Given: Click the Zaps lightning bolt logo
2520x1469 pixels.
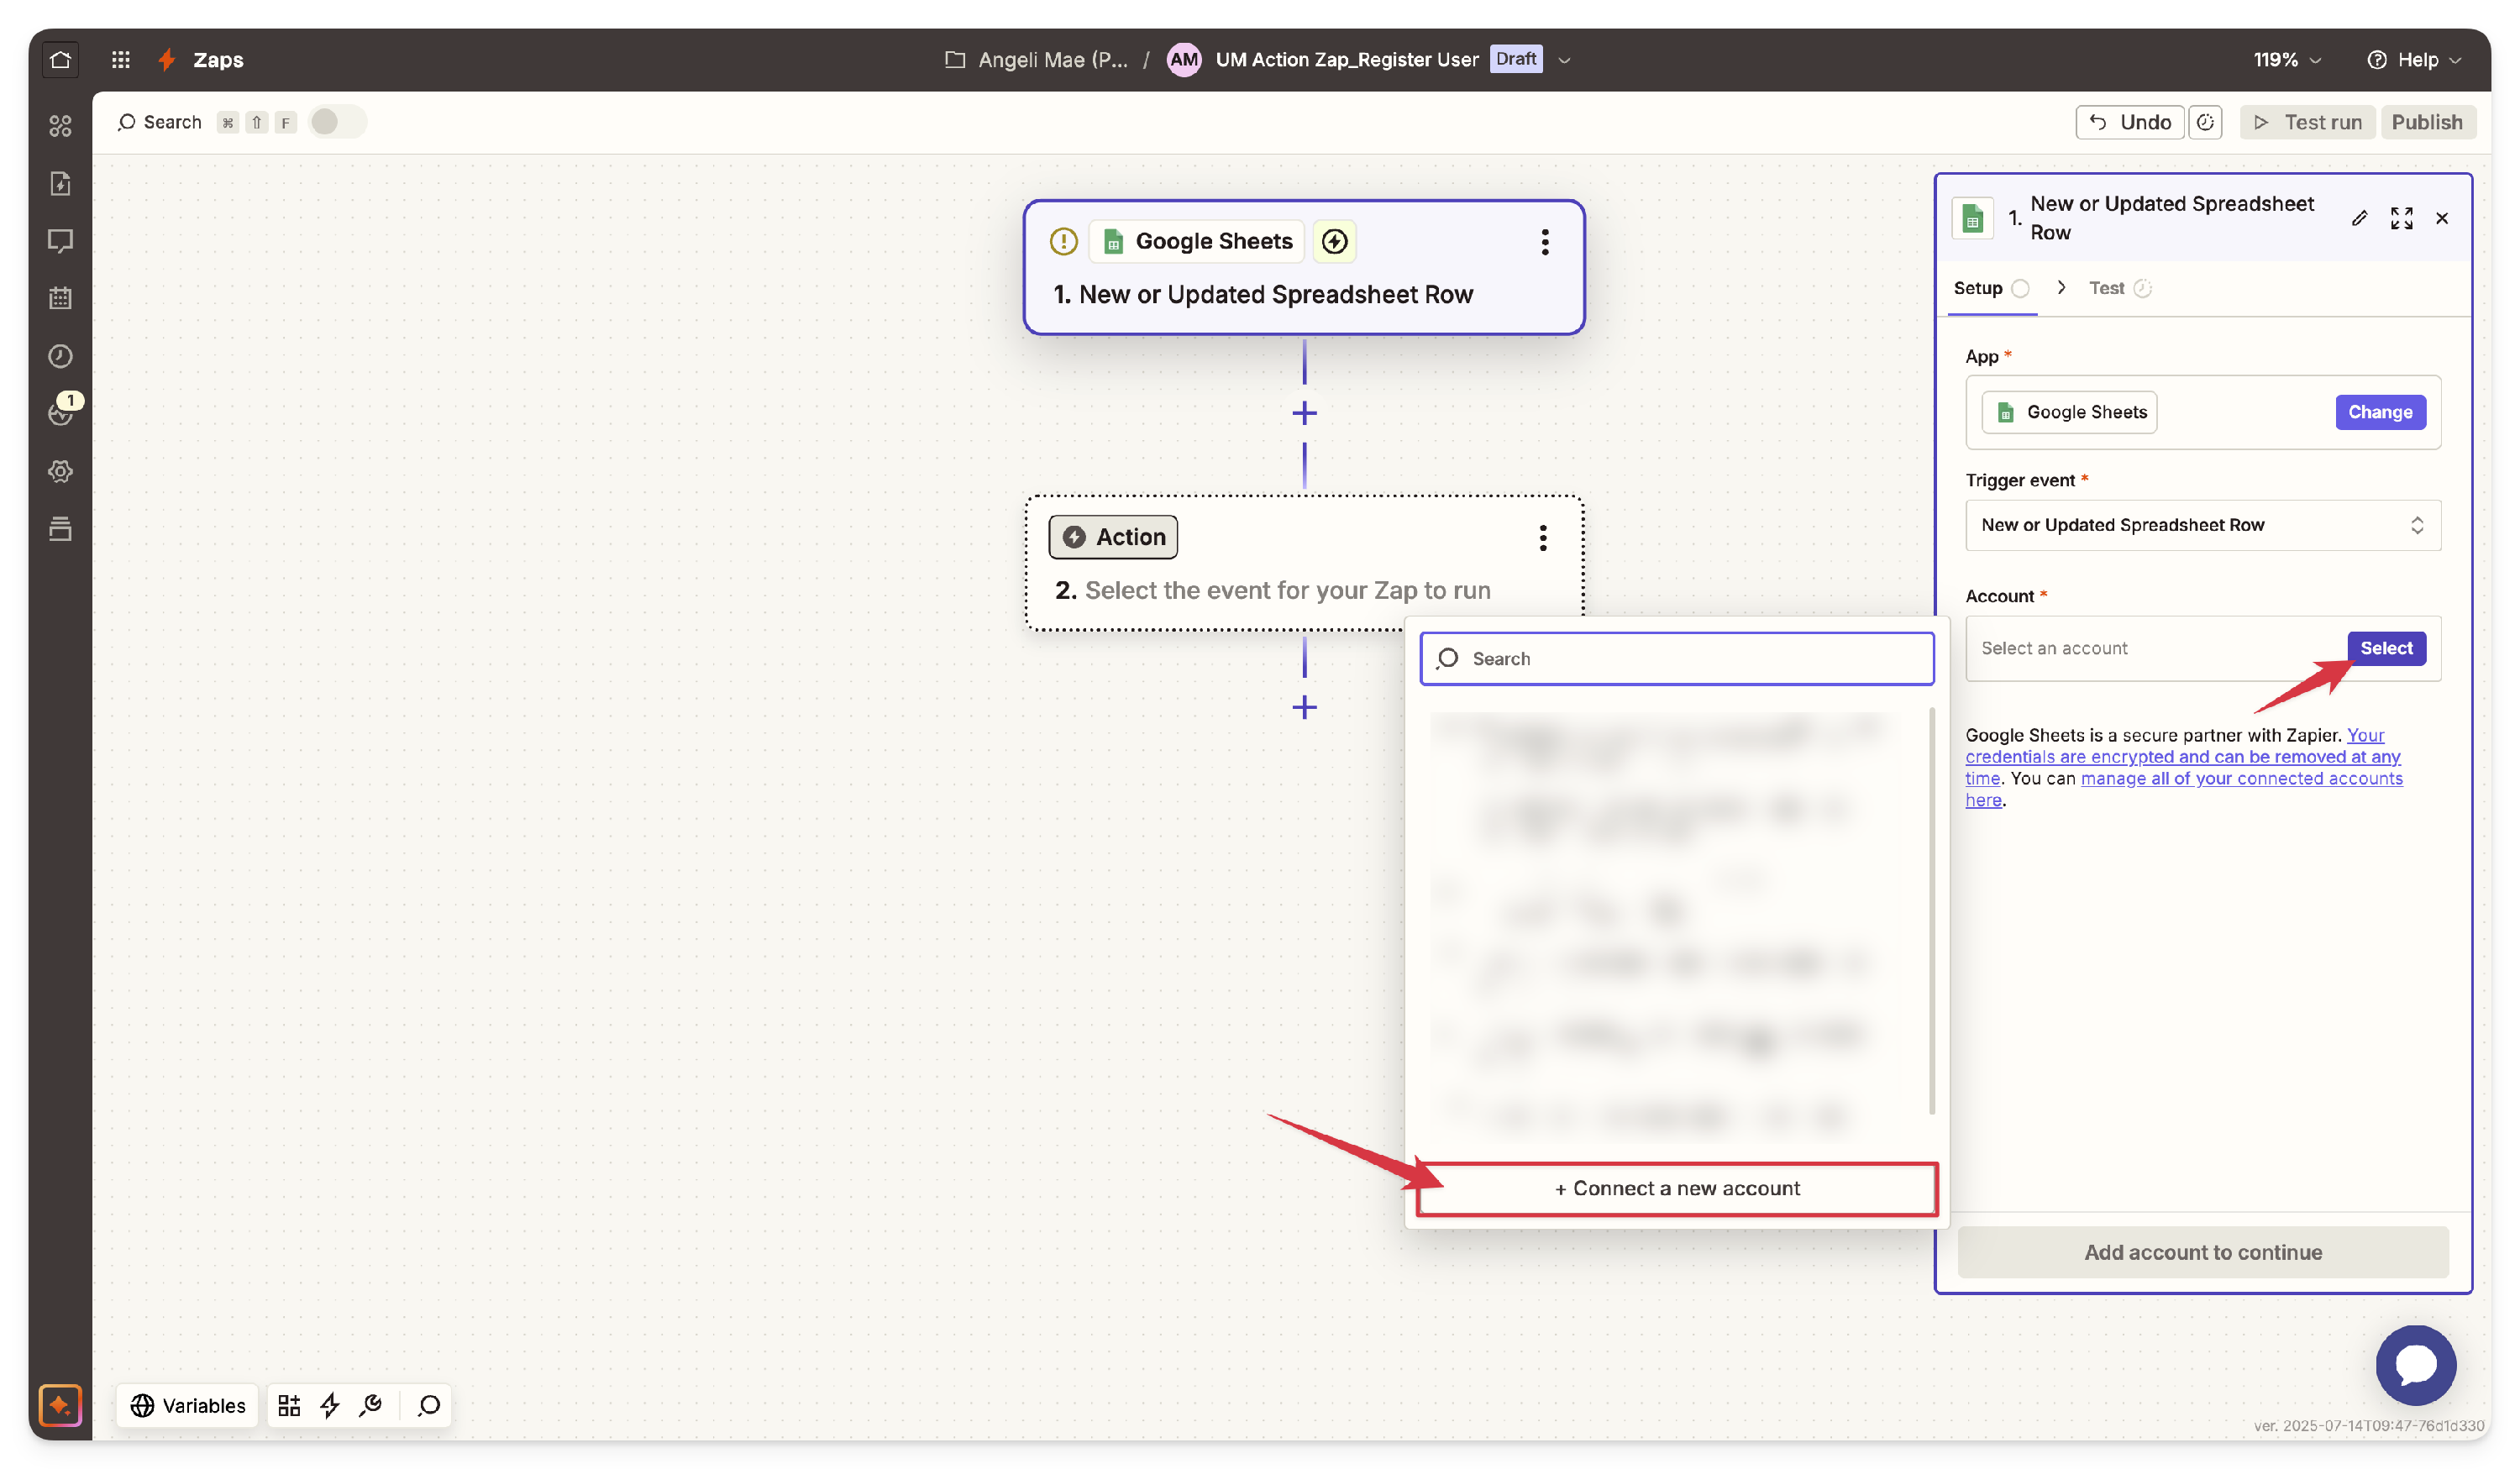Looking at the screenshot, I should tap(167, 59).
